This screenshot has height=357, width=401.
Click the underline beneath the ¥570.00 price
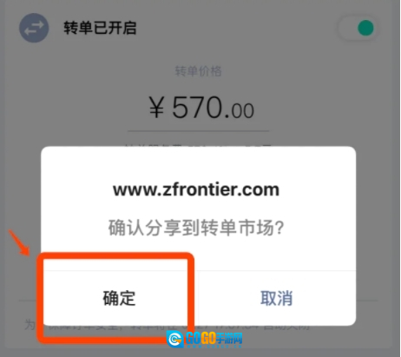tap(199, 131)
